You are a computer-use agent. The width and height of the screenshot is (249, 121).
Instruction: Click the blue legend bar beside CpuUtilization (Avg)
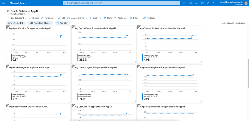(x=11, y=57)
